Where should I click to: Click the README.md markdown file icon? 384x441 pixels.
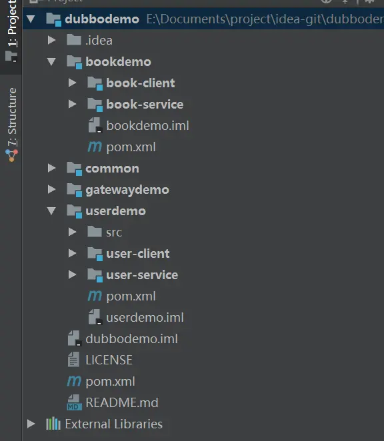pyautogui.click(x=74, y=402)
